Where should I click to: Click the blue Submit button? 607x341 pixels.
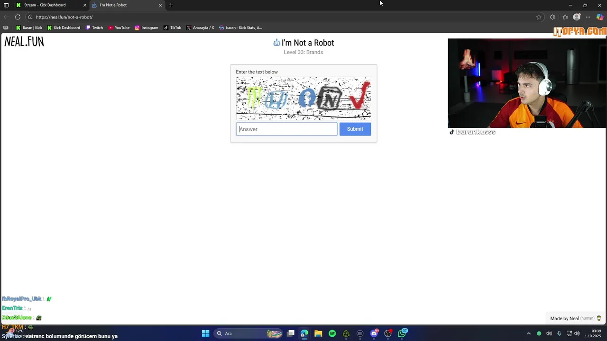(x=355, y=129)
